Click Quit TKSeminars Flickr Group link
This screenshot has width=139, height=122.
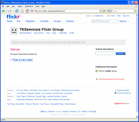[111, 79]
